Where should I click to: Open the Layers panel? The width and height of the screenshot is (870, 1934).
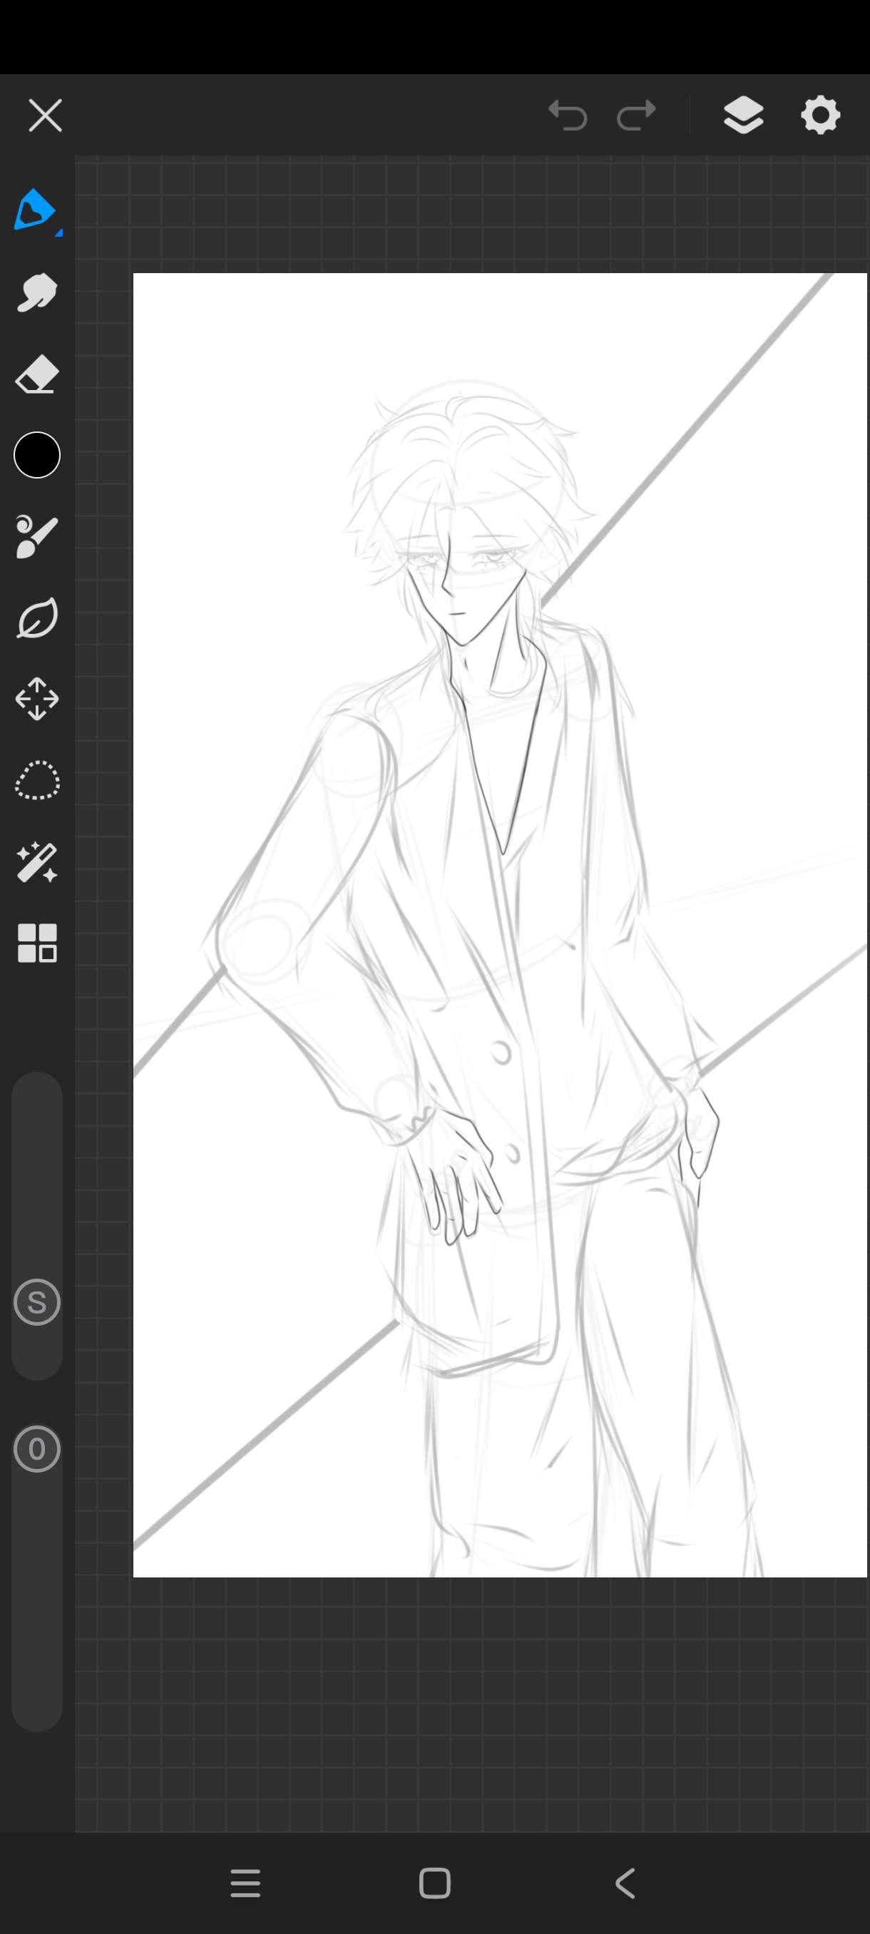pyautogui.click(x=743, y=116)
